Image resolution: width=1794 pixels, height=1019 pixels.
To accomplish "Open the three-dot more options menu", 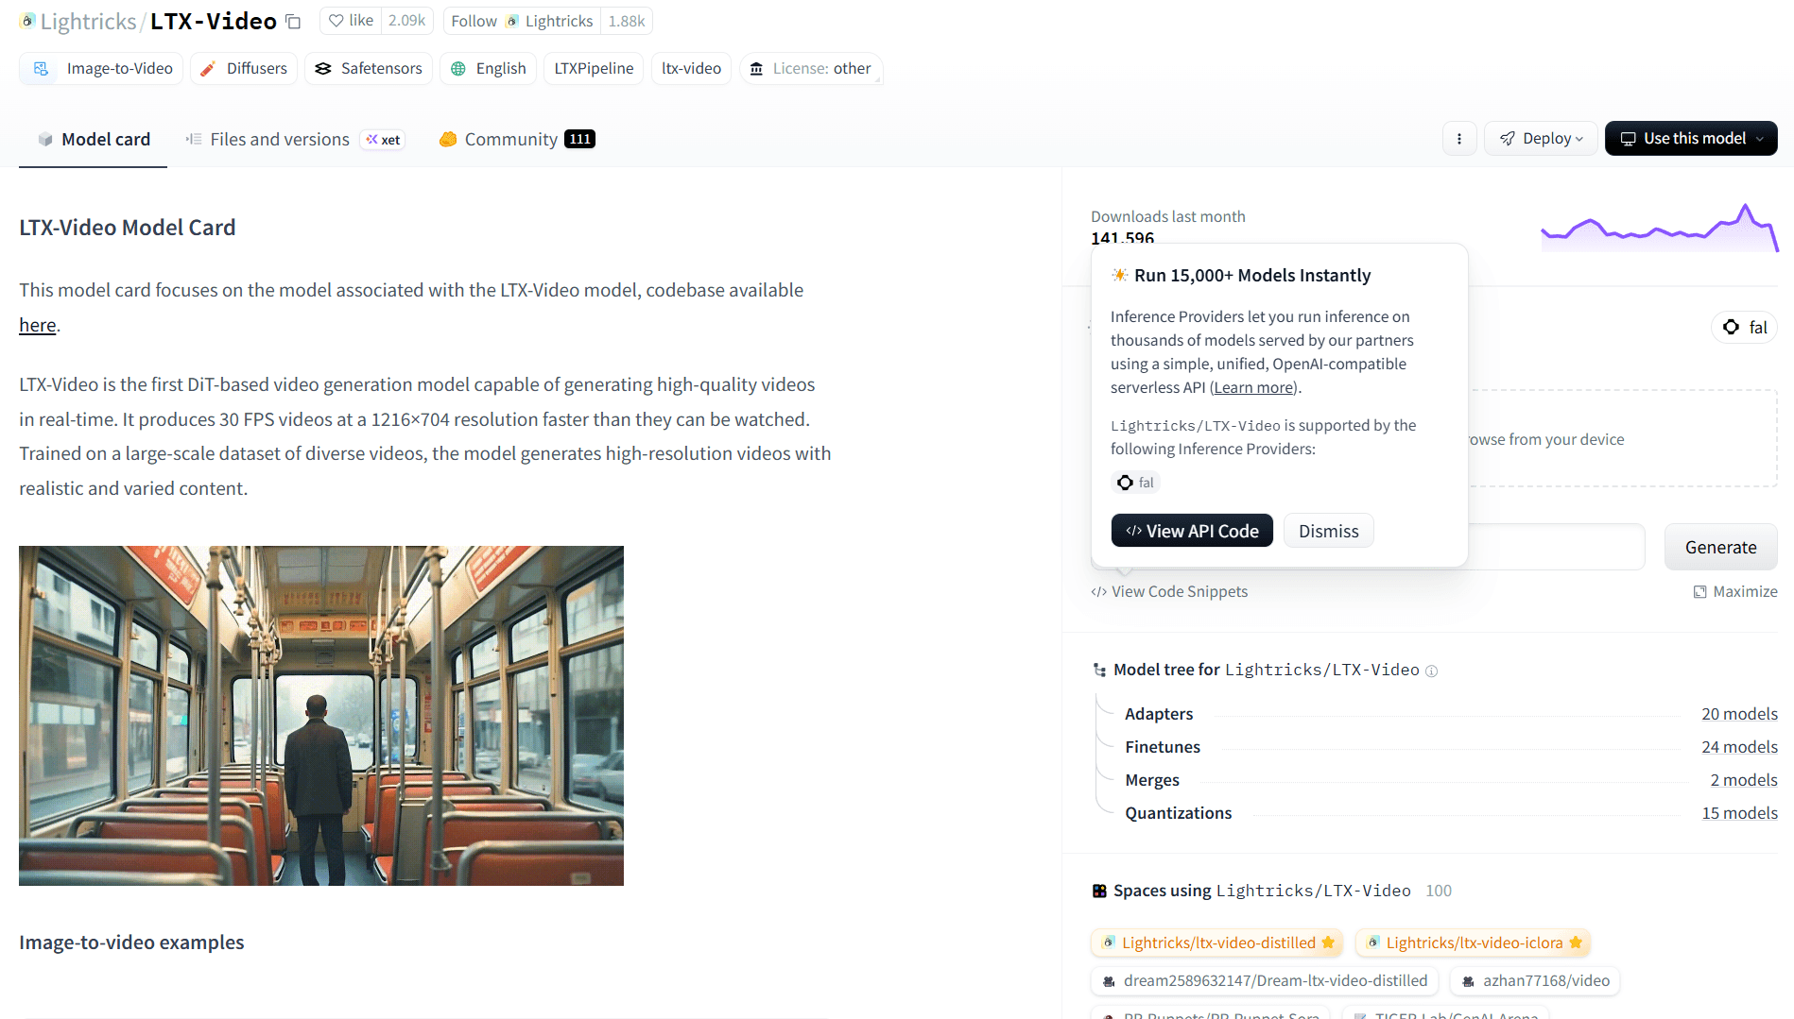I will pos(1459,139).
